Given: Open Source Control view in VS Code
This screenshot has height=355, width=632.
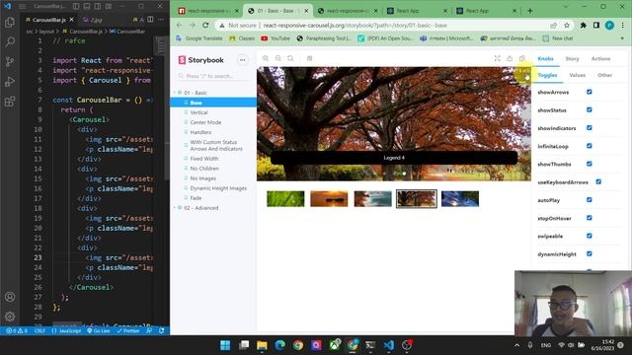Looking at the screenshot, I should (10, 61).
